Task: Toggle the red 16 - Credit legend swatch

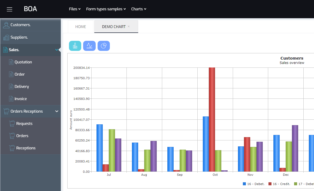Action: (x=270, y=184)
